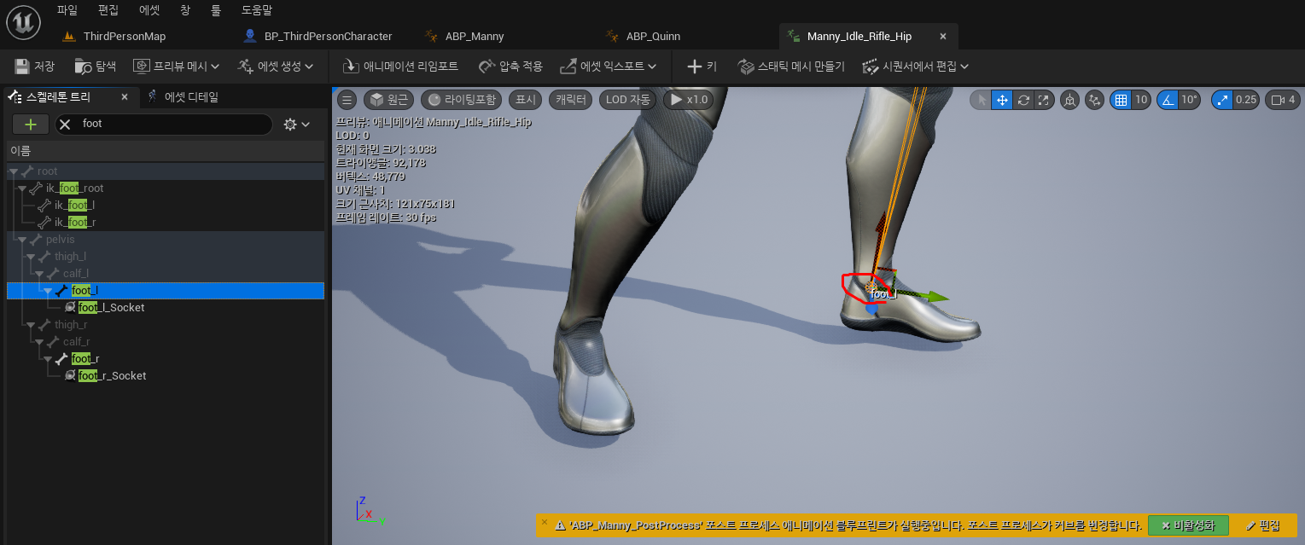Collapse the calf_l node
This screenshot has width=1305, height=545.
[x=40, y=274]
